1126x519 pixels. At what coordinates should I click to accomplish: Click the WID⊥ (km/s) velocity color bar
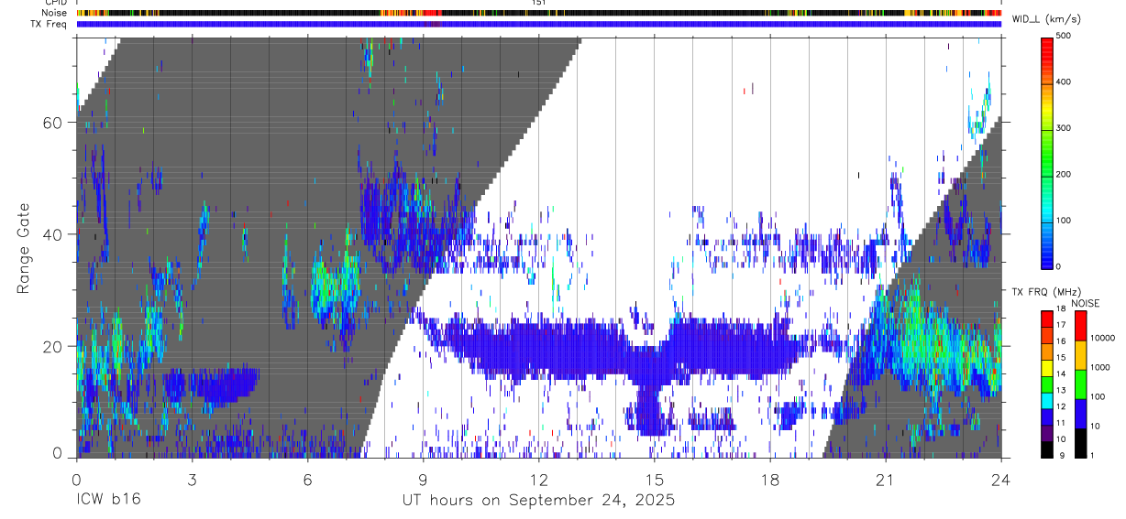coord(1048,152)
